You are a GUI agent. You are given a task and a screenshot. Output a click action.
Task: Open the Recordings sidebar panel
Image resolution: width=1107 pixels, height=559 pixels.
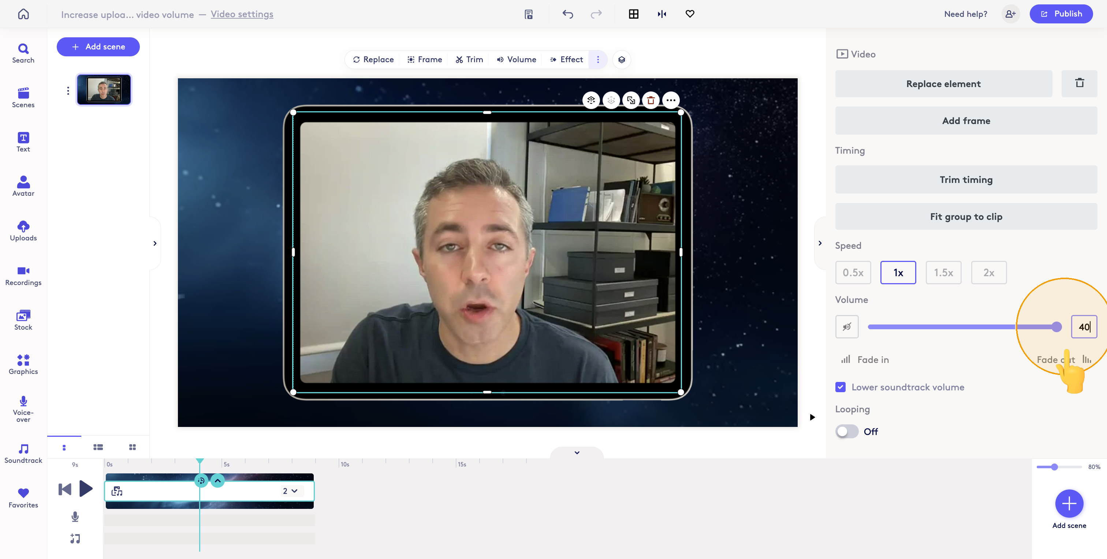(x=23, y=275)
